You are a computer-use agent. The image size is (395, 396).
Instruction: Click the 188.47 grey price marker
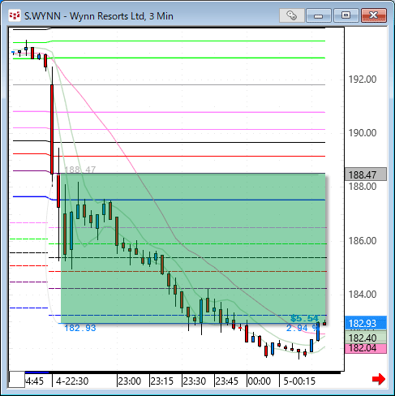tap(366, 174)
